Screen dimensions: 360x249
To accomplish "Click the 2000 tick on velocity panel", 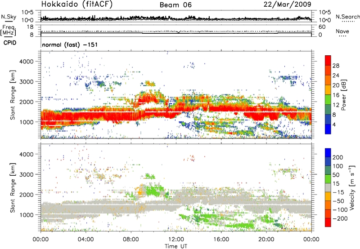I will tap(27, 195).
